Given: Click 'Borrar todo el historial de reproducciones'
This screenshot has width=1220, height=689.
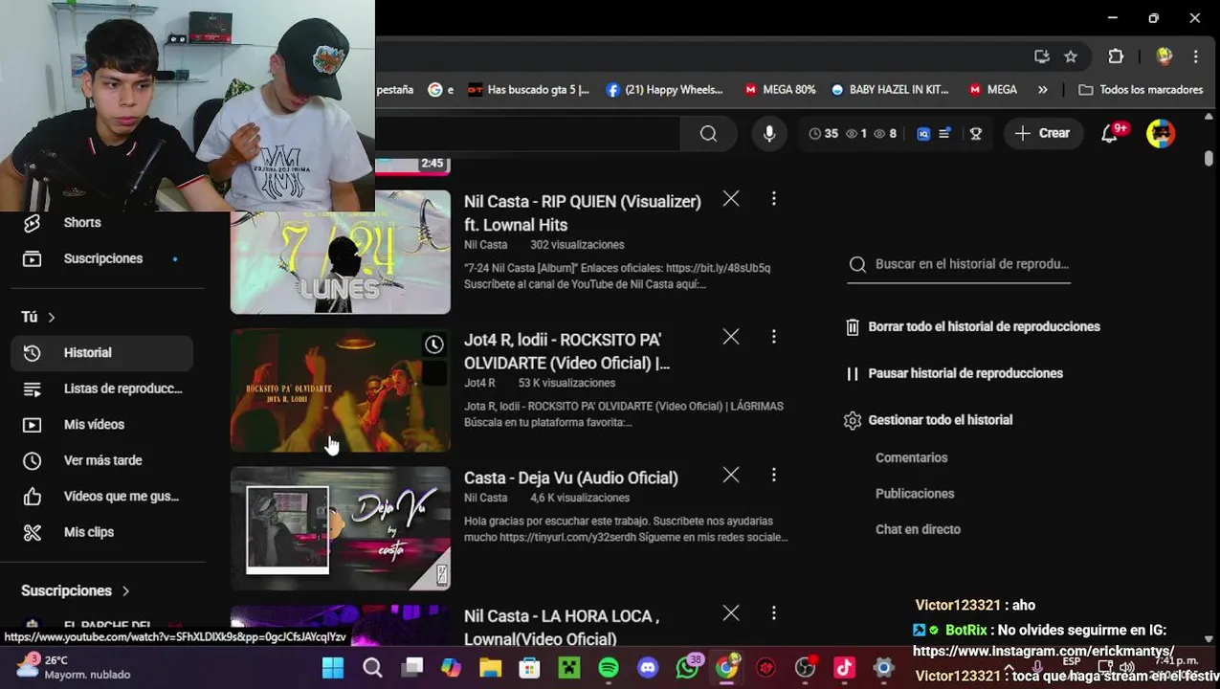Looking at the screenshot, I should 973,326.
